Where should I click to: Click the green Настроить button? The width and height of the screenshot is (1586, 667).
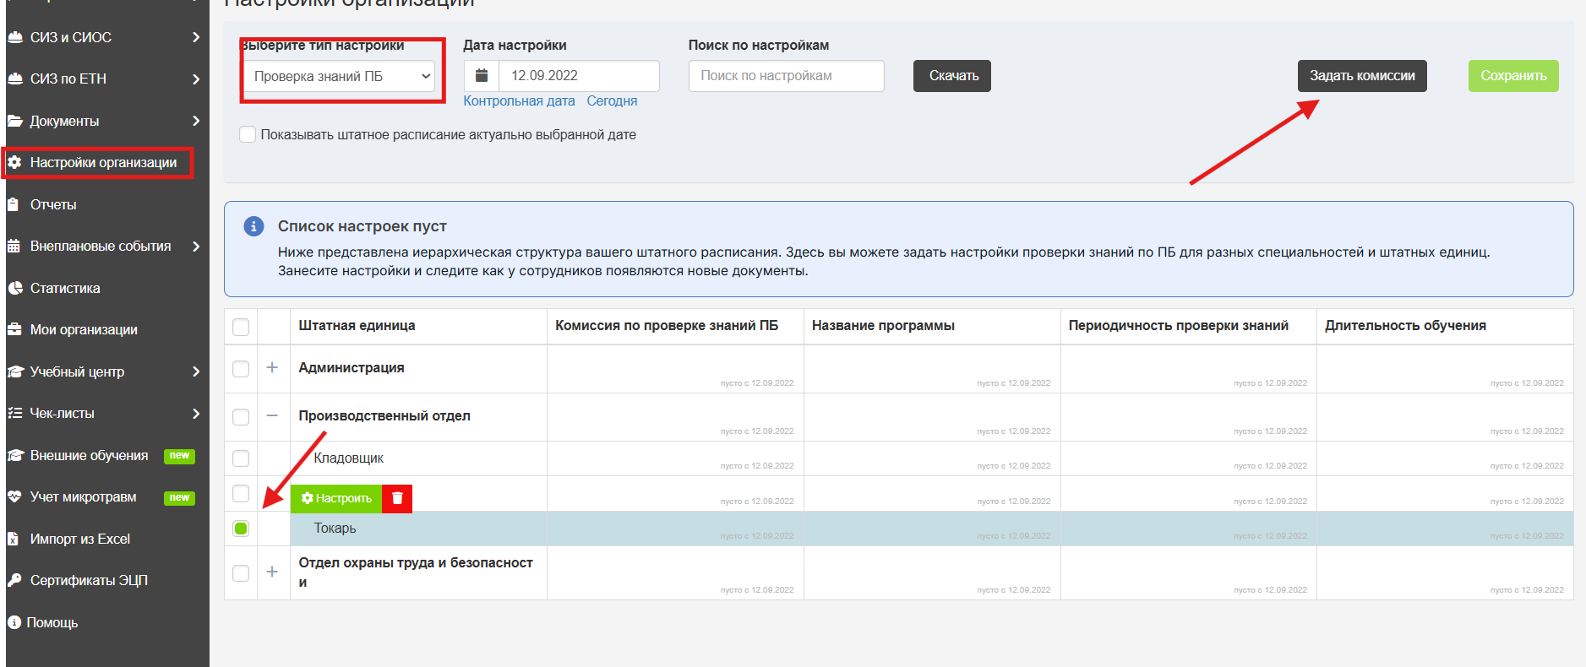(336, 498)
